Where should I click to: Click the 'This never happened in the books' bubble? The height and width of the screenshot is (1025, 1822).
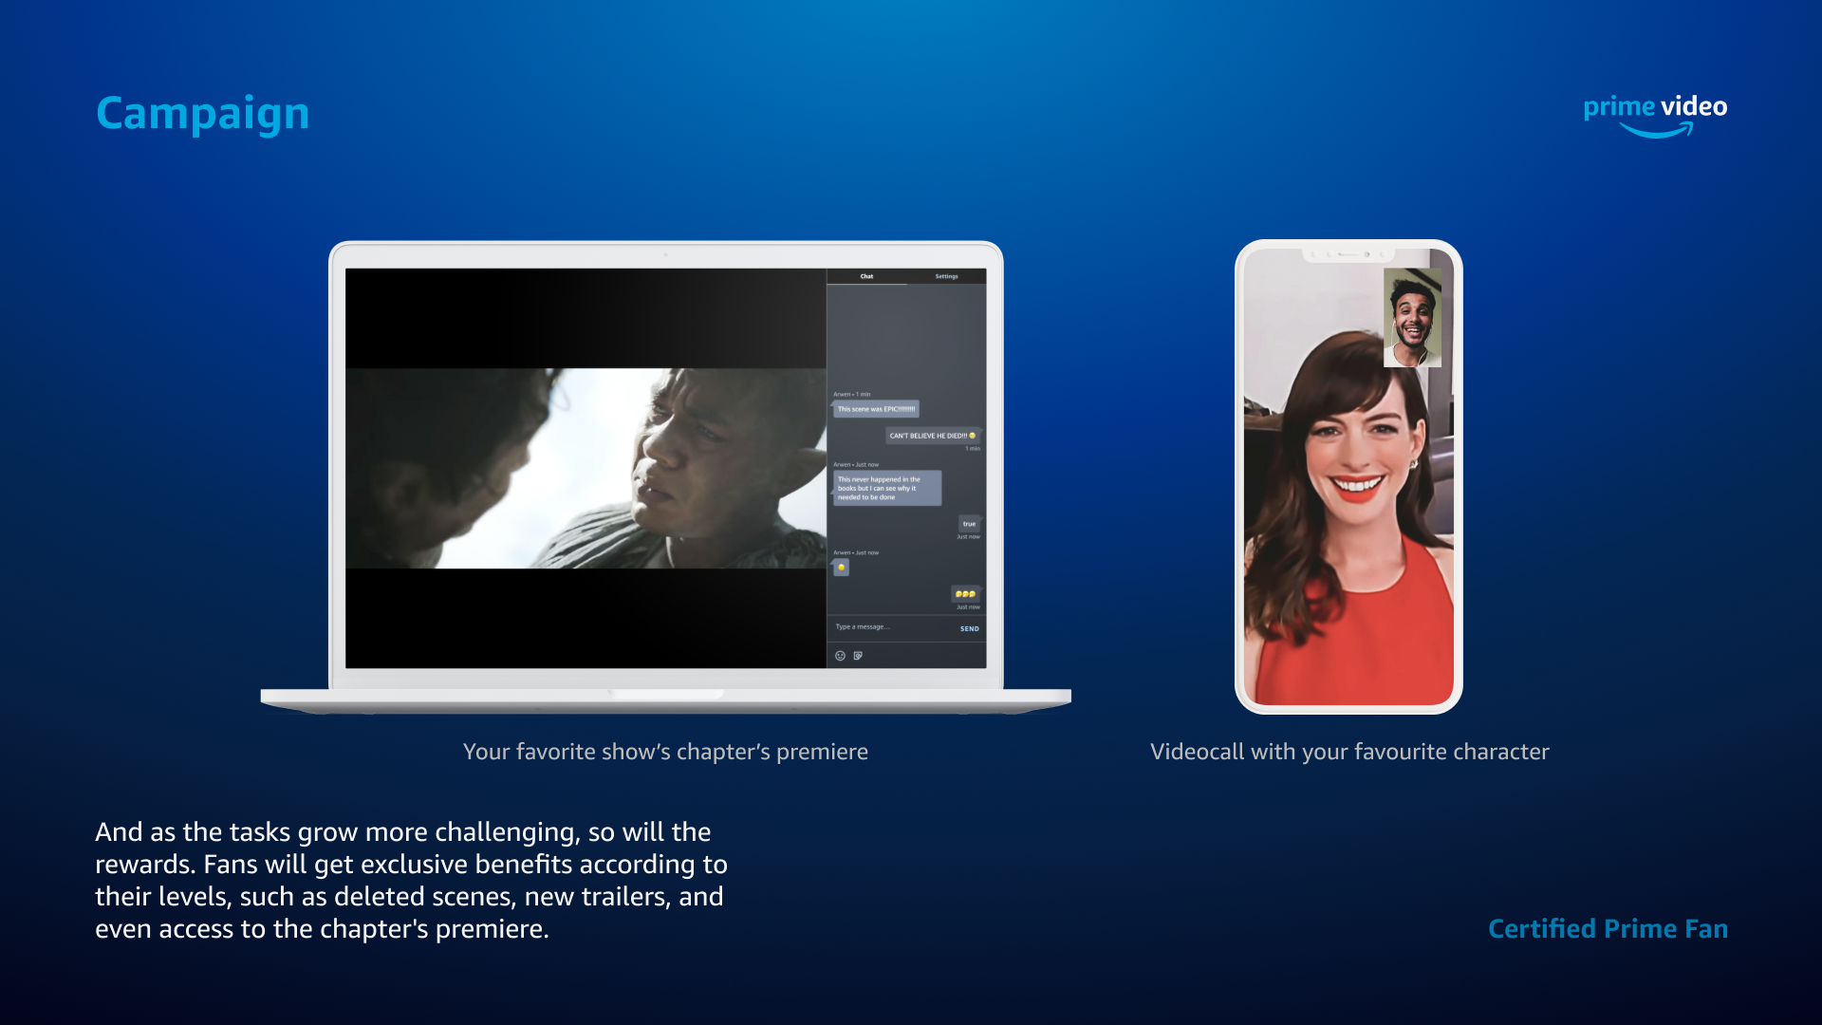pos(887,488)
